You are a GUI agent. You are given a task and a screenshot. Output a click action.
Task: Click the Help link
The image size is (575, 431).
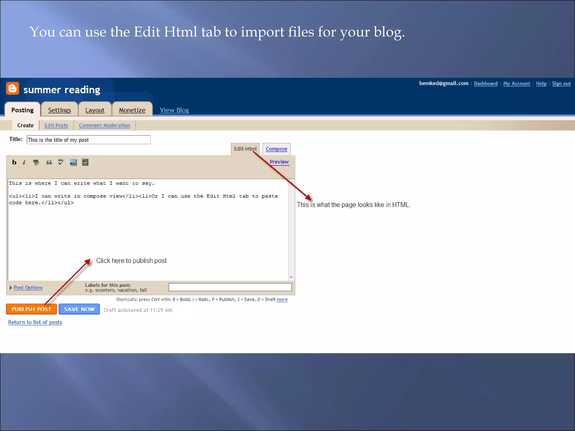541,83
